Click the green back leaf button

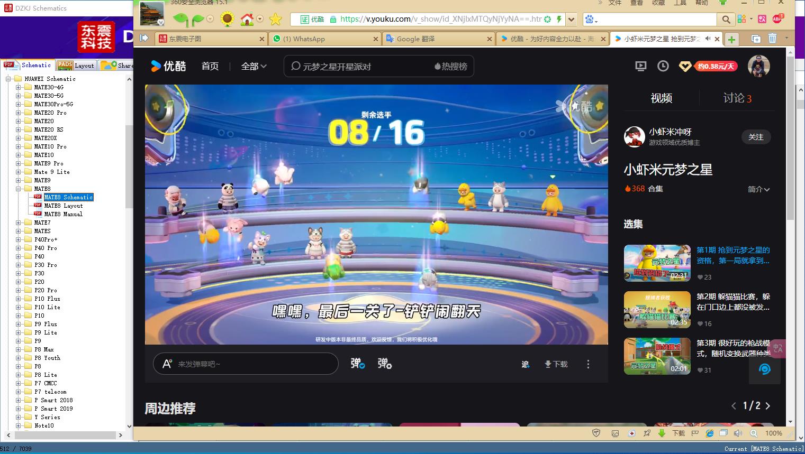tap(180, 20)
